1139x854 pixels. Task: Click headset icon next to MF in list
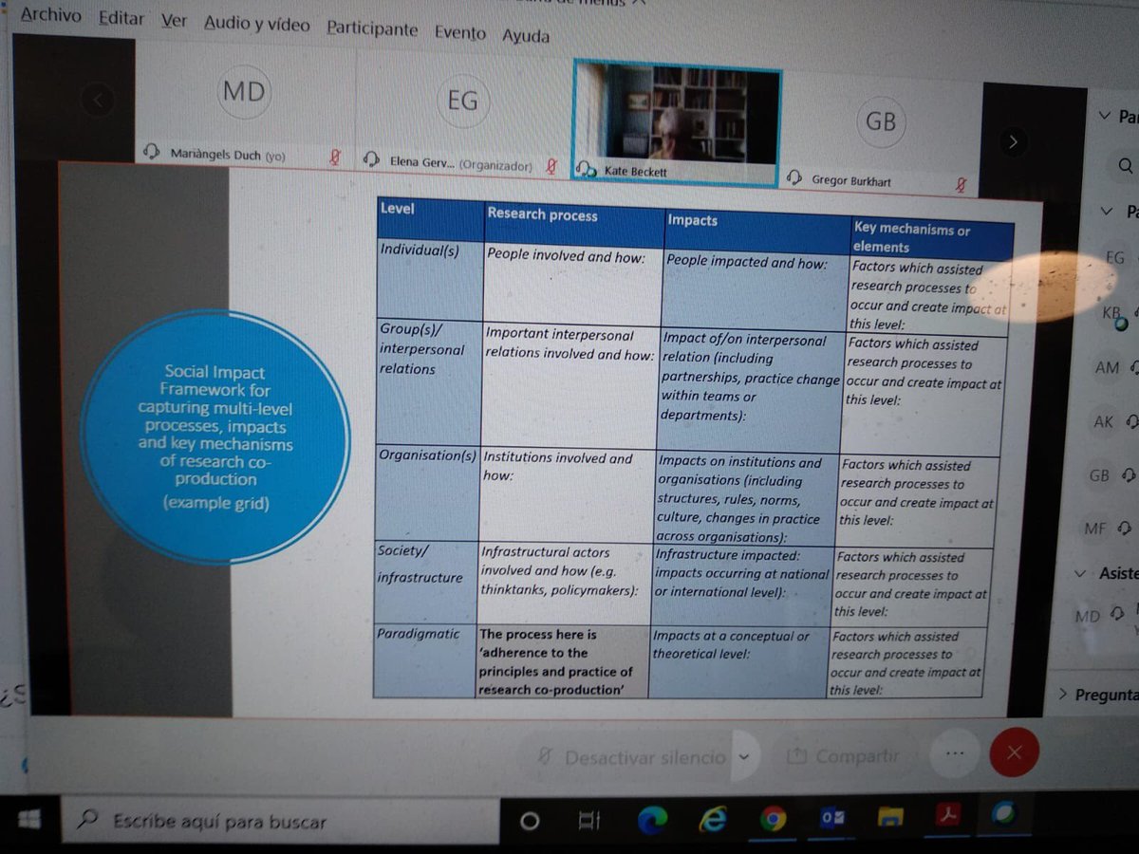[1125, 528]
